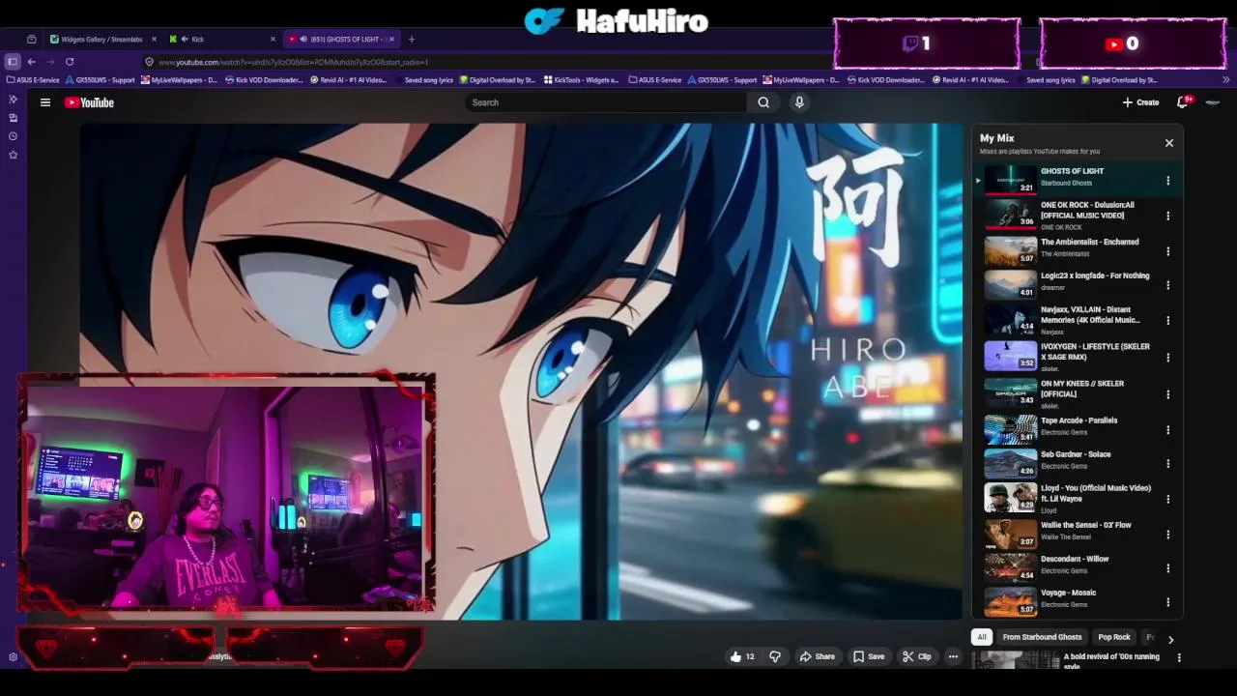
Task: Click the Create button
Action: (x=1140, y=102)
